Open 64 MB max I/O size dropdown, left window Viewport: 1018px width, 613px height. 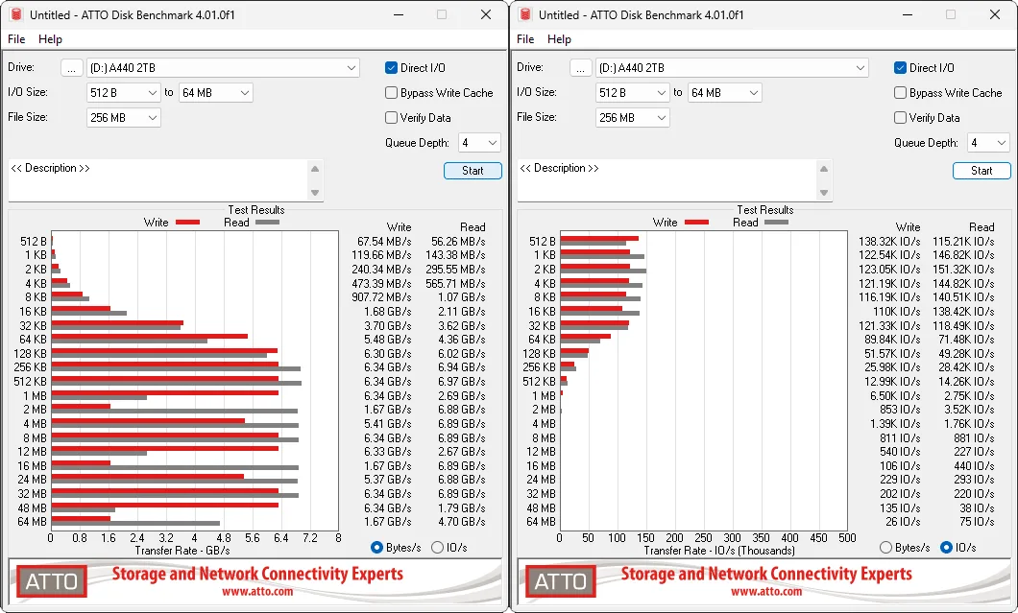point(215,93)
